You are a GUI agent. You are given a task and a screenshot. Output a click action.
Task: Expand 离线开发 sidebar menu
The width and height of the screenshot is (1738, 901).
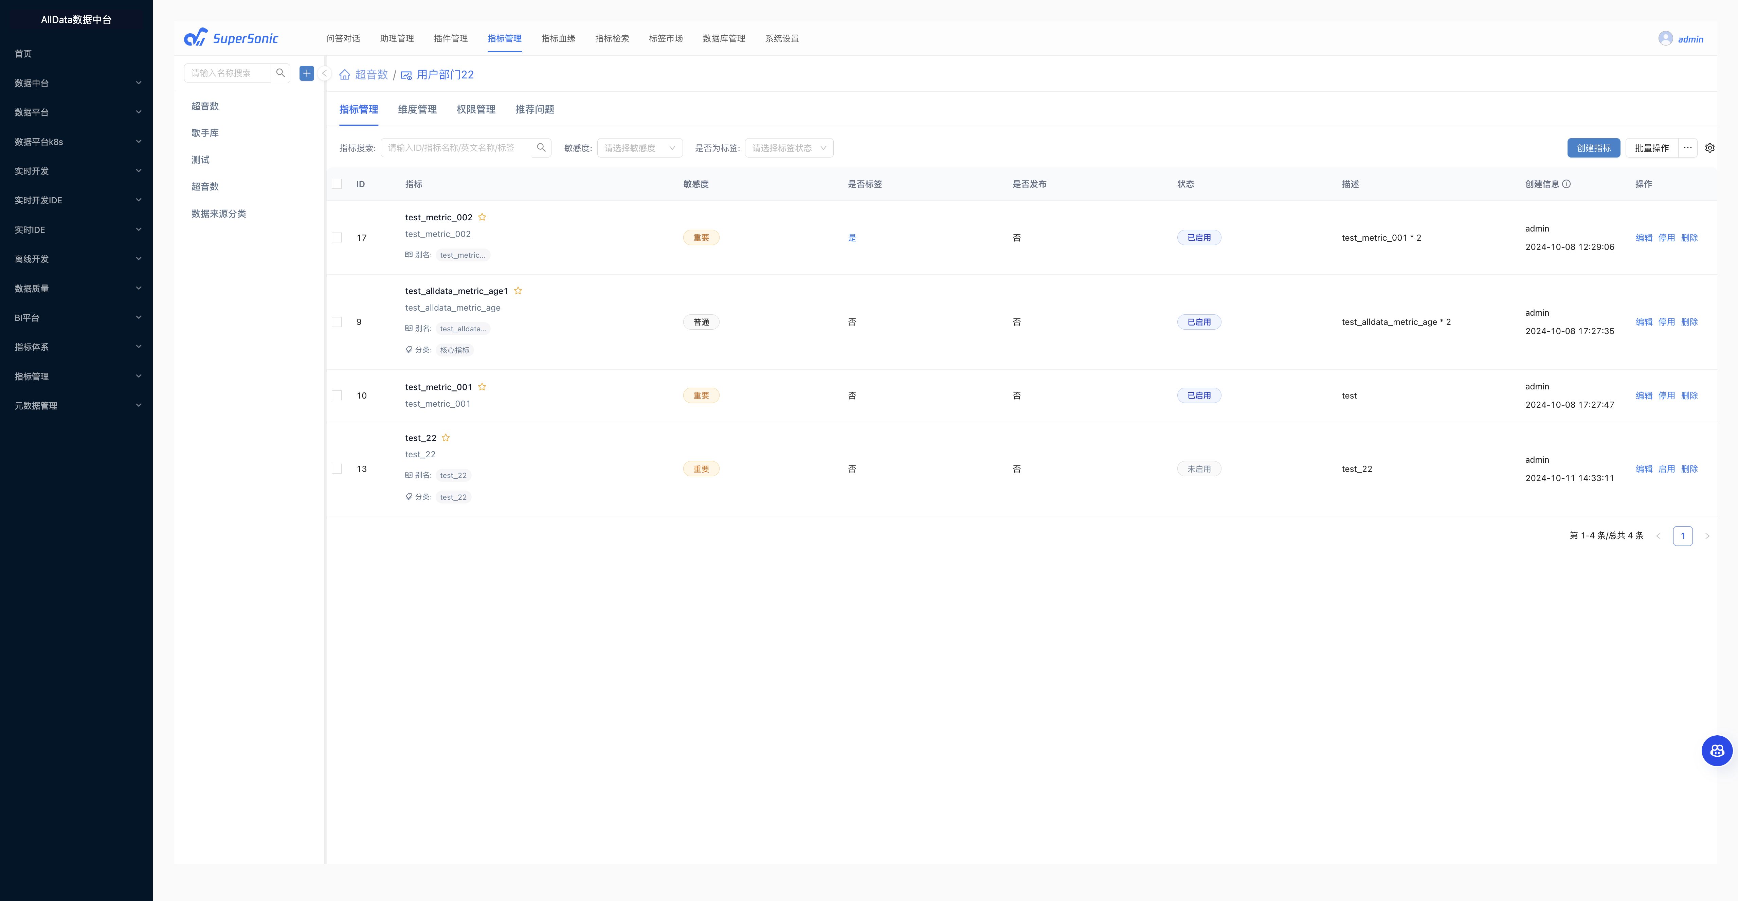click(x=76, y=259)
